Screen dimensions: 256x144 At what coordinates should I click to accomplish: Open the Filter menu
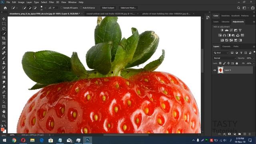[52, 2]
